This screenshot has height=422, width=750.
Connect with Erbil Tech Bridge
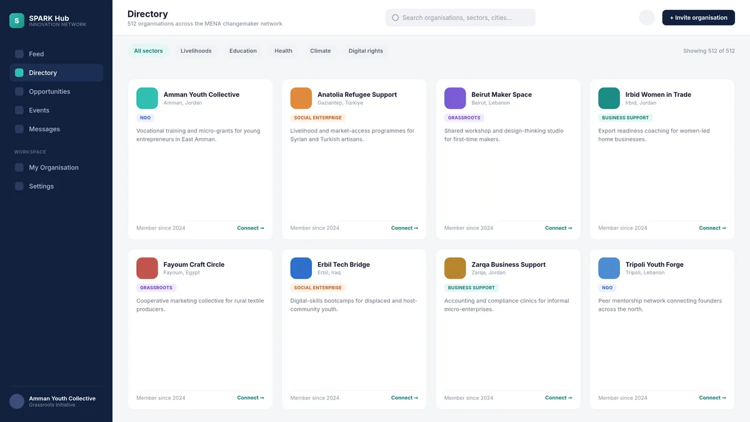point(404,398)
